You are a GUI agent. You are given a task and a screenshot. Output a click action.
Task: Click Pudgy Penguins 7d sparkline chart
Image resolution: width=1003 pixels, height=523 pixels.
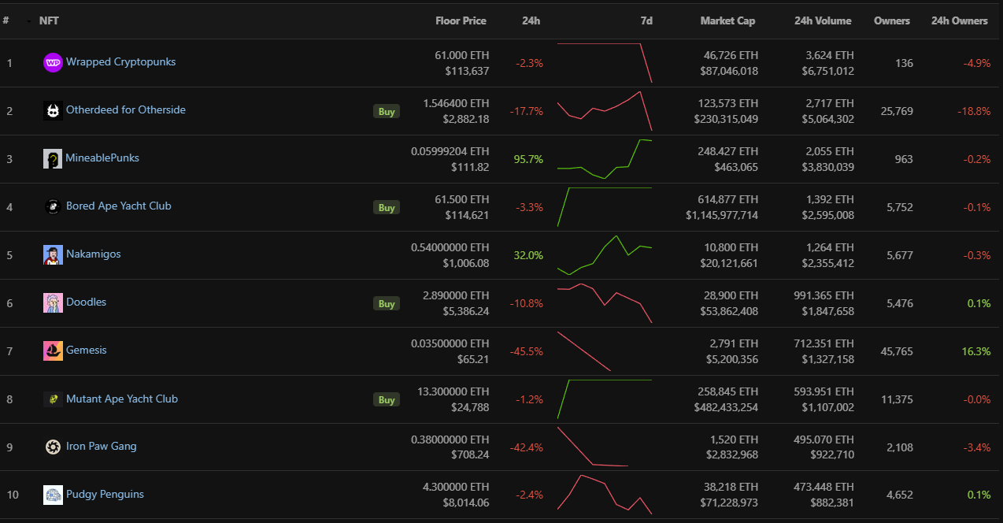[x=605, y=495]
